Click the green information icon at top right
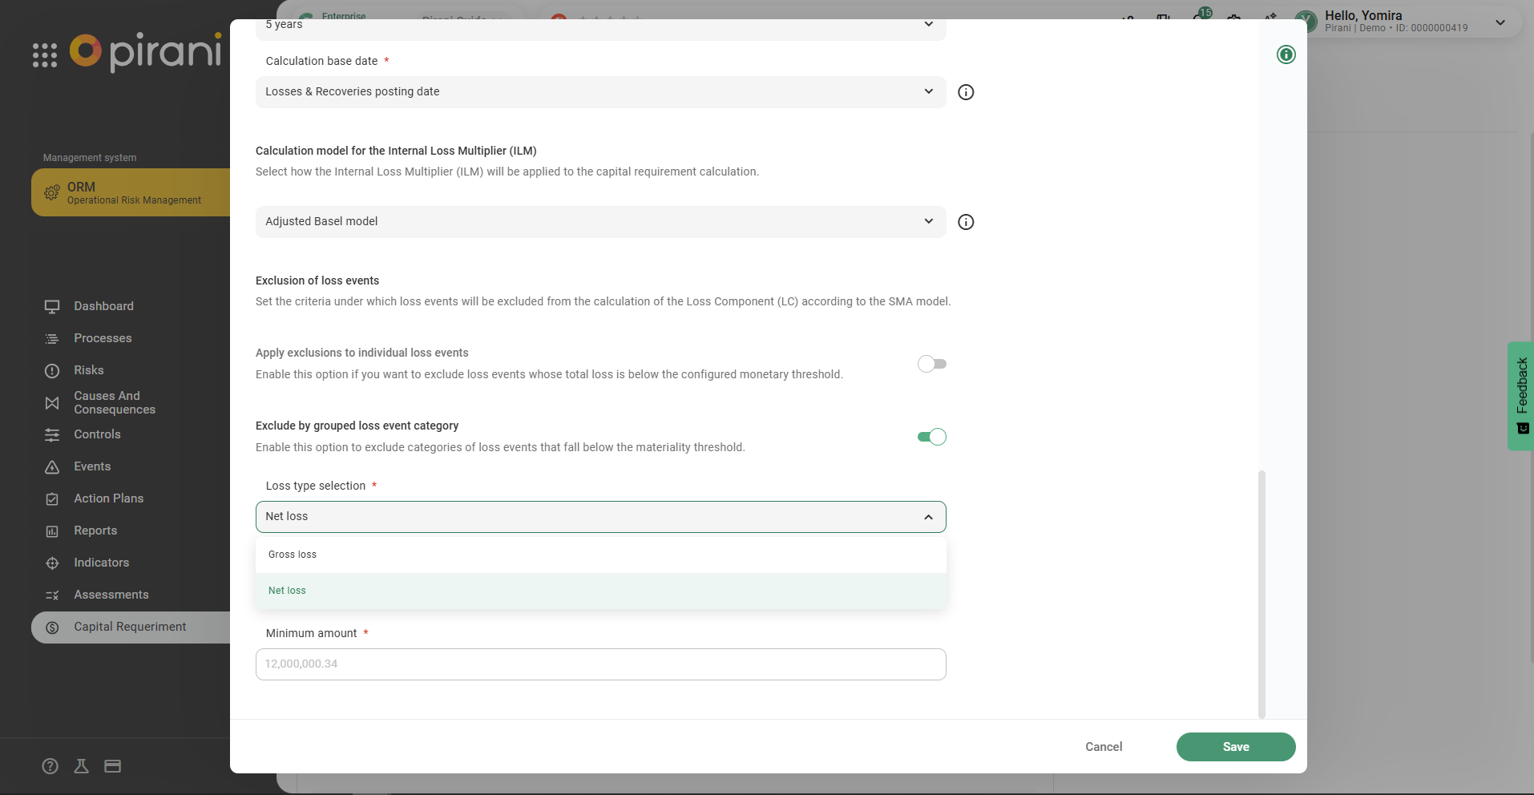This screenshot has height=795, width=1534. 1286,54
